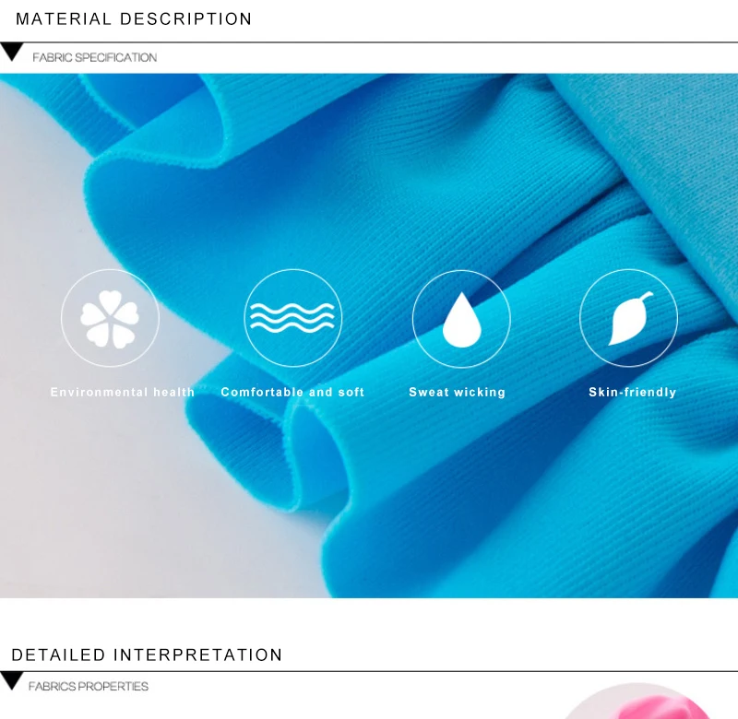The image size is (738, 719).
Task: Select the Sweat wicking label
Action: click(x=457, y=392)
